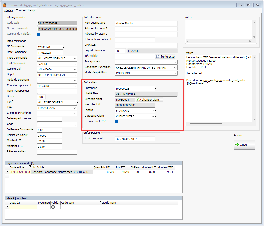Image resolution: width=264 pixels, height=226 pixels.
Task: Click the Texte externe document icon
Action: coord(158,56)
